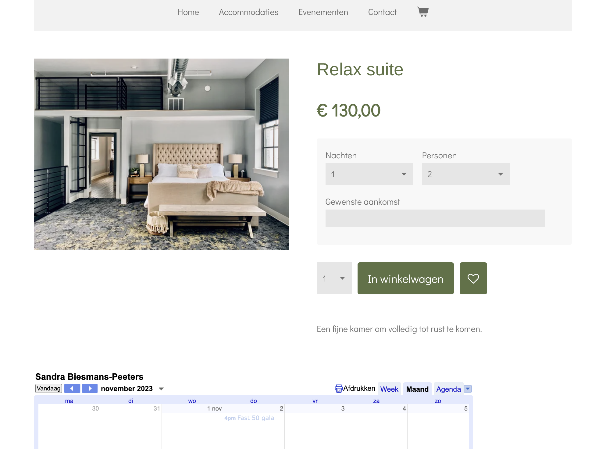Select calendar day 5
Viewport: 606px width, 449px height.
pyautogui.click(x=465, y=408)
